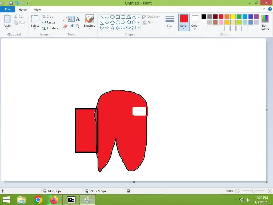Open Firefox from the taskbar
273x205 pixels.
coord(54,200)
